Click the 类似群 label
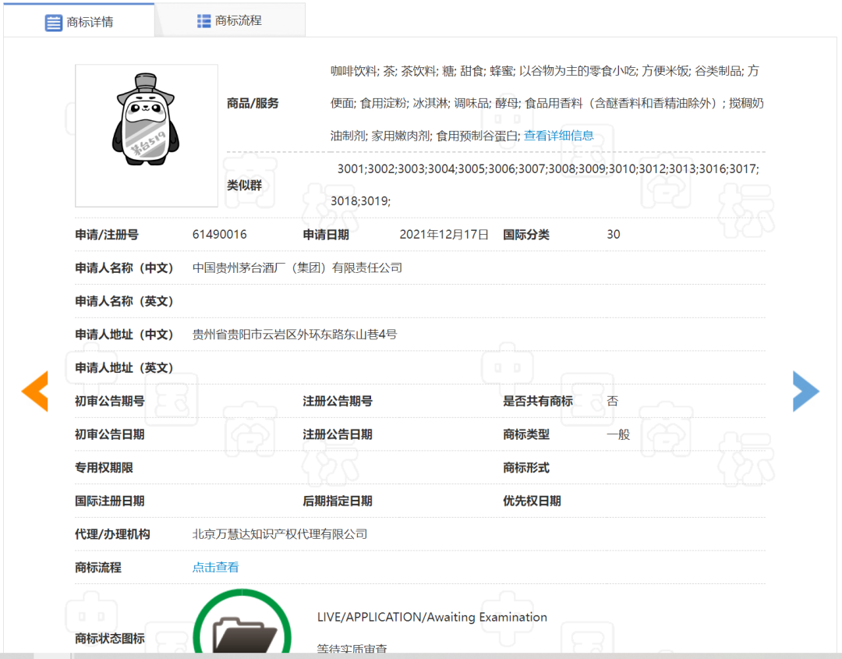 (244, 186)
